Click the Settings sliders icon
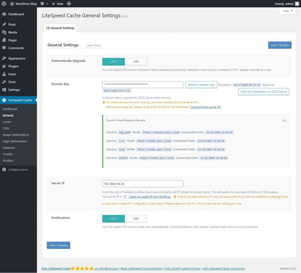Screen dimensions: 301x273 [x=4, y=90]
